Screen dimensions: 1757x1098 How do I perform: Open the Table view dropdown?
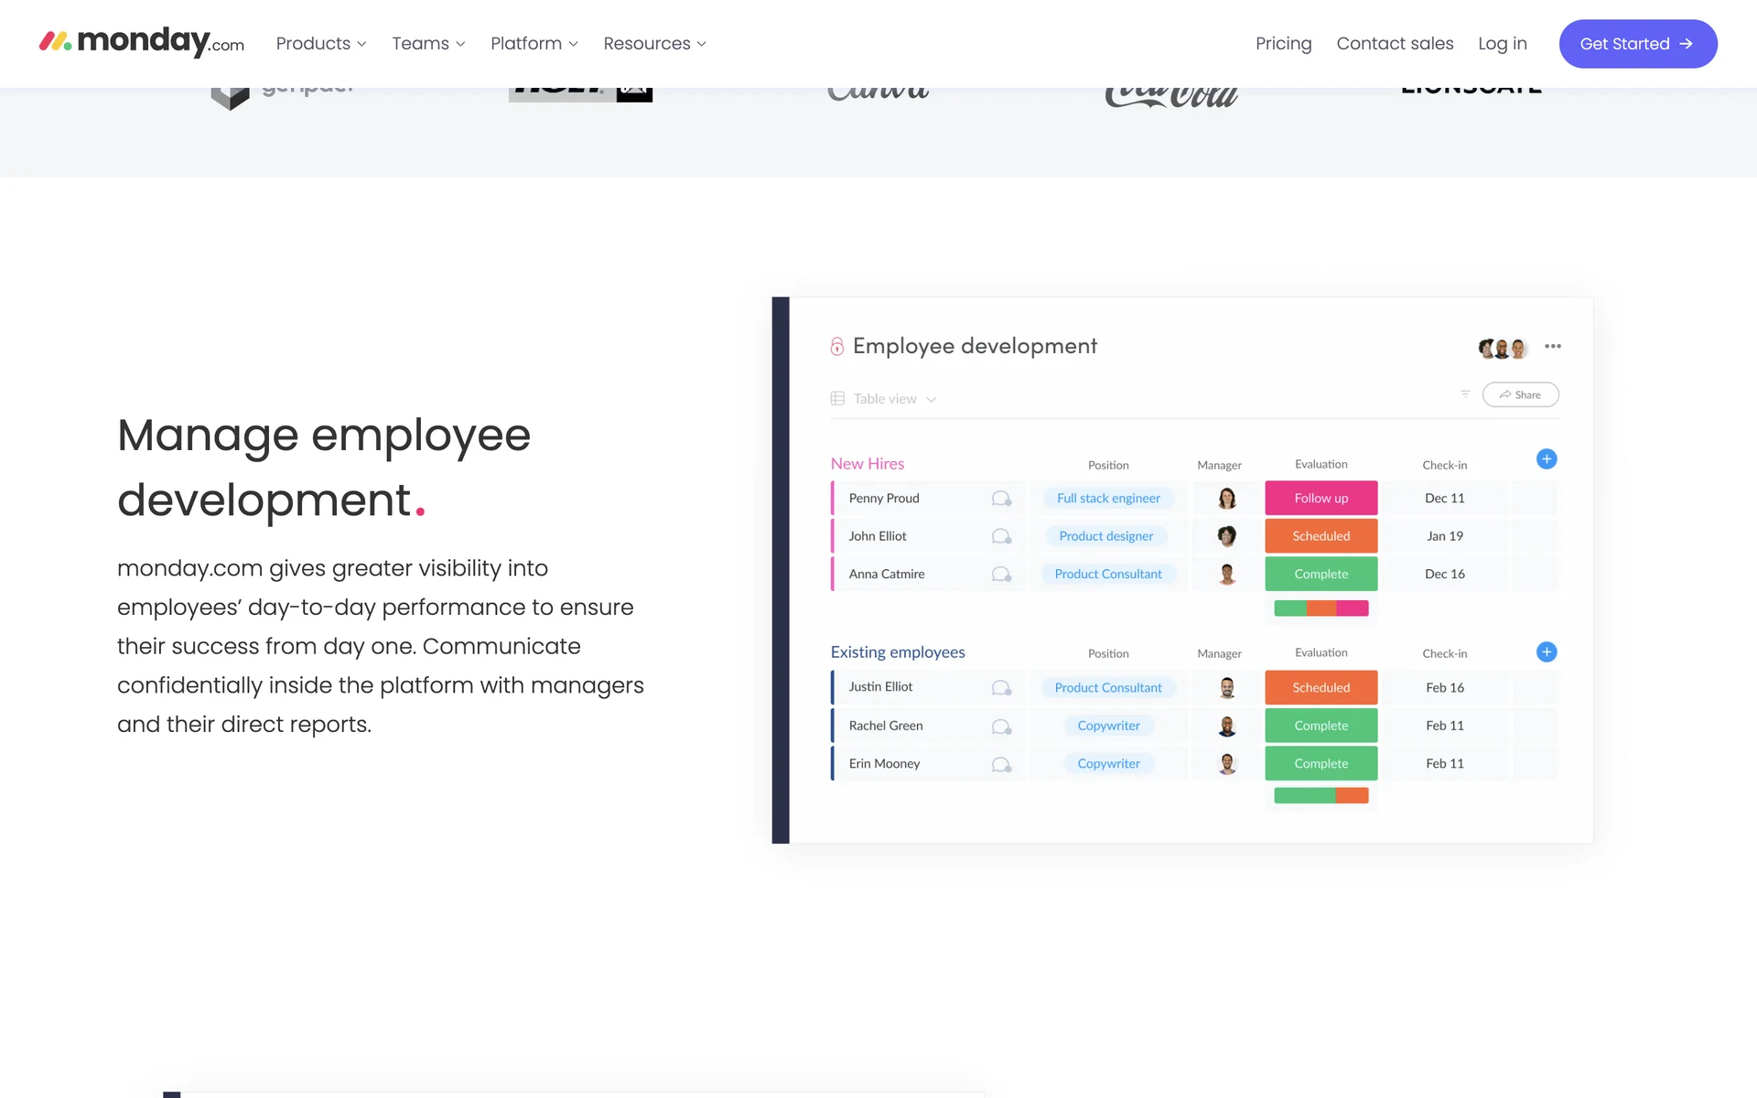point(884,399)
